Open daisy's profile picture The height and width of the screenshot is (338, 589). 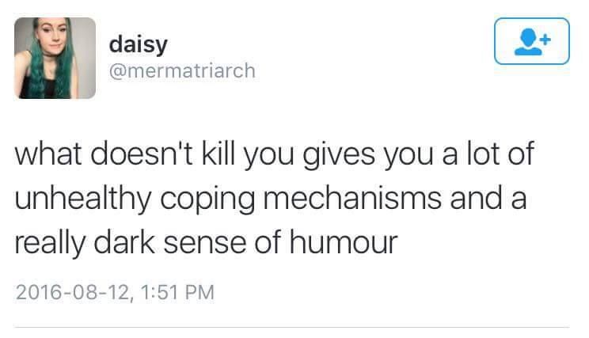pos(55,58)
